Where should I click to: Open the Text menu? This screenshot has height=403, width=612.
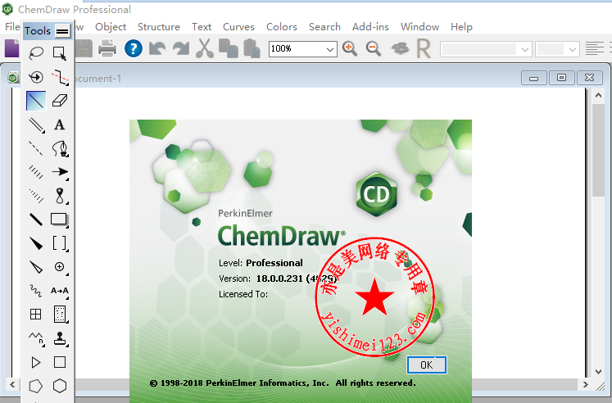coord(202,26)
